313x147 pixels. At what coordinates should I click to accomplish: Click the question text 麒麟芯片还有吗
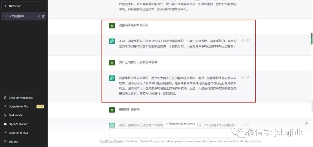click(x=129, y=109)
